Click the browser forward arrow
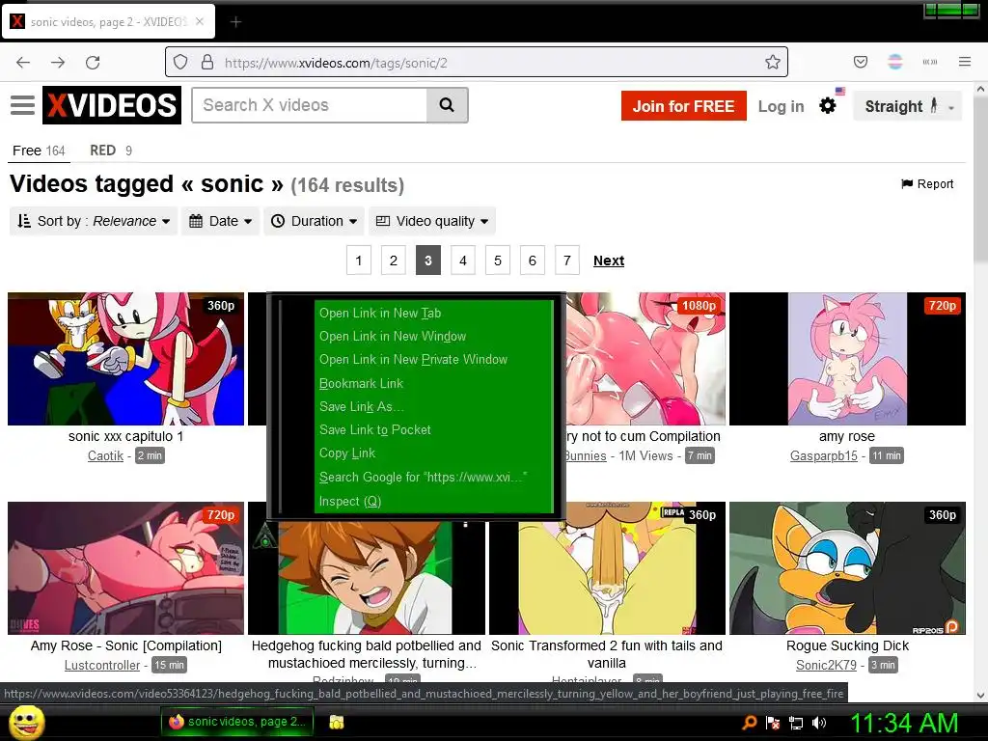This screenshot has width=988, height=741. (58, 63)
